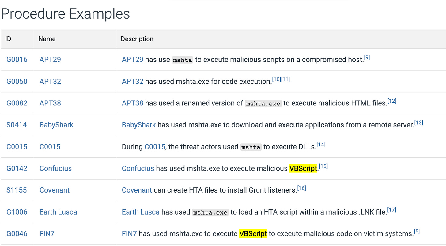446x246 pixels.
Task: Open the G0050 ID link
Action: coord(17,81)
